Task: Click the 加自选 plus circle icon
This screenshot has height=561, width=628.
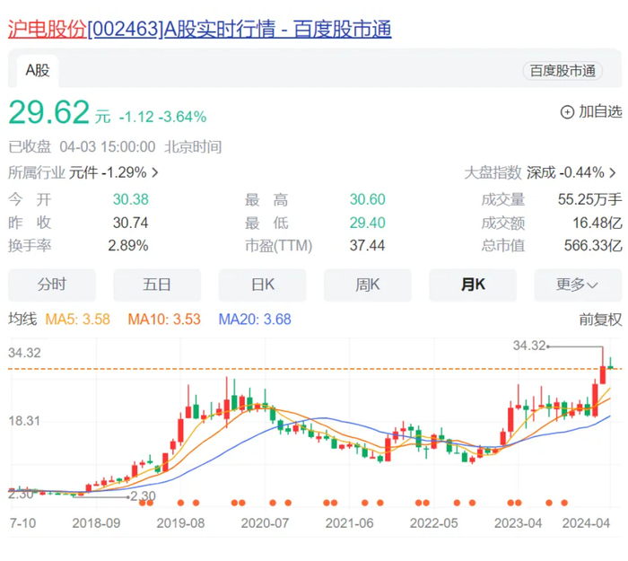Action: (567, 112)
